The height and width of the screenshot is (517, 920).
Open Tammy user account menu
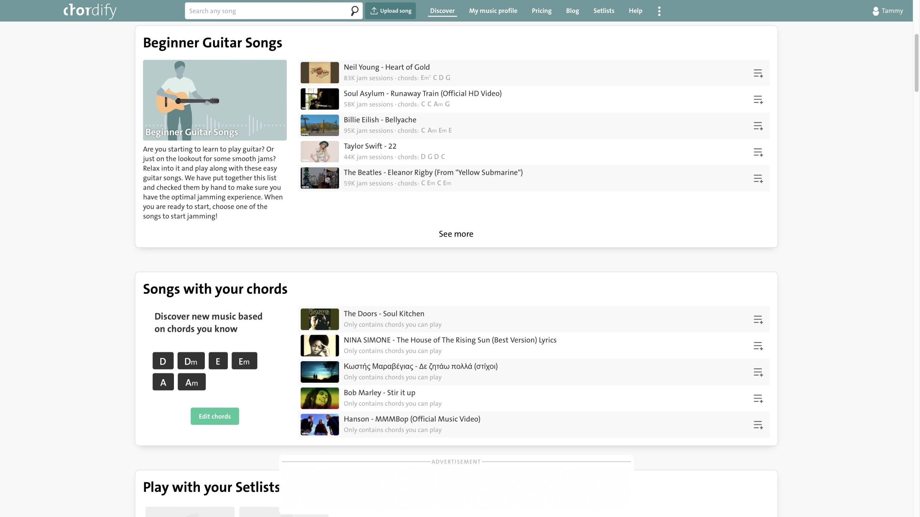[x=888, y=11]
